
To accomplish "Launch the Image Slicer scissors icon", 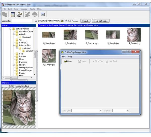I will tap(20, 14).
